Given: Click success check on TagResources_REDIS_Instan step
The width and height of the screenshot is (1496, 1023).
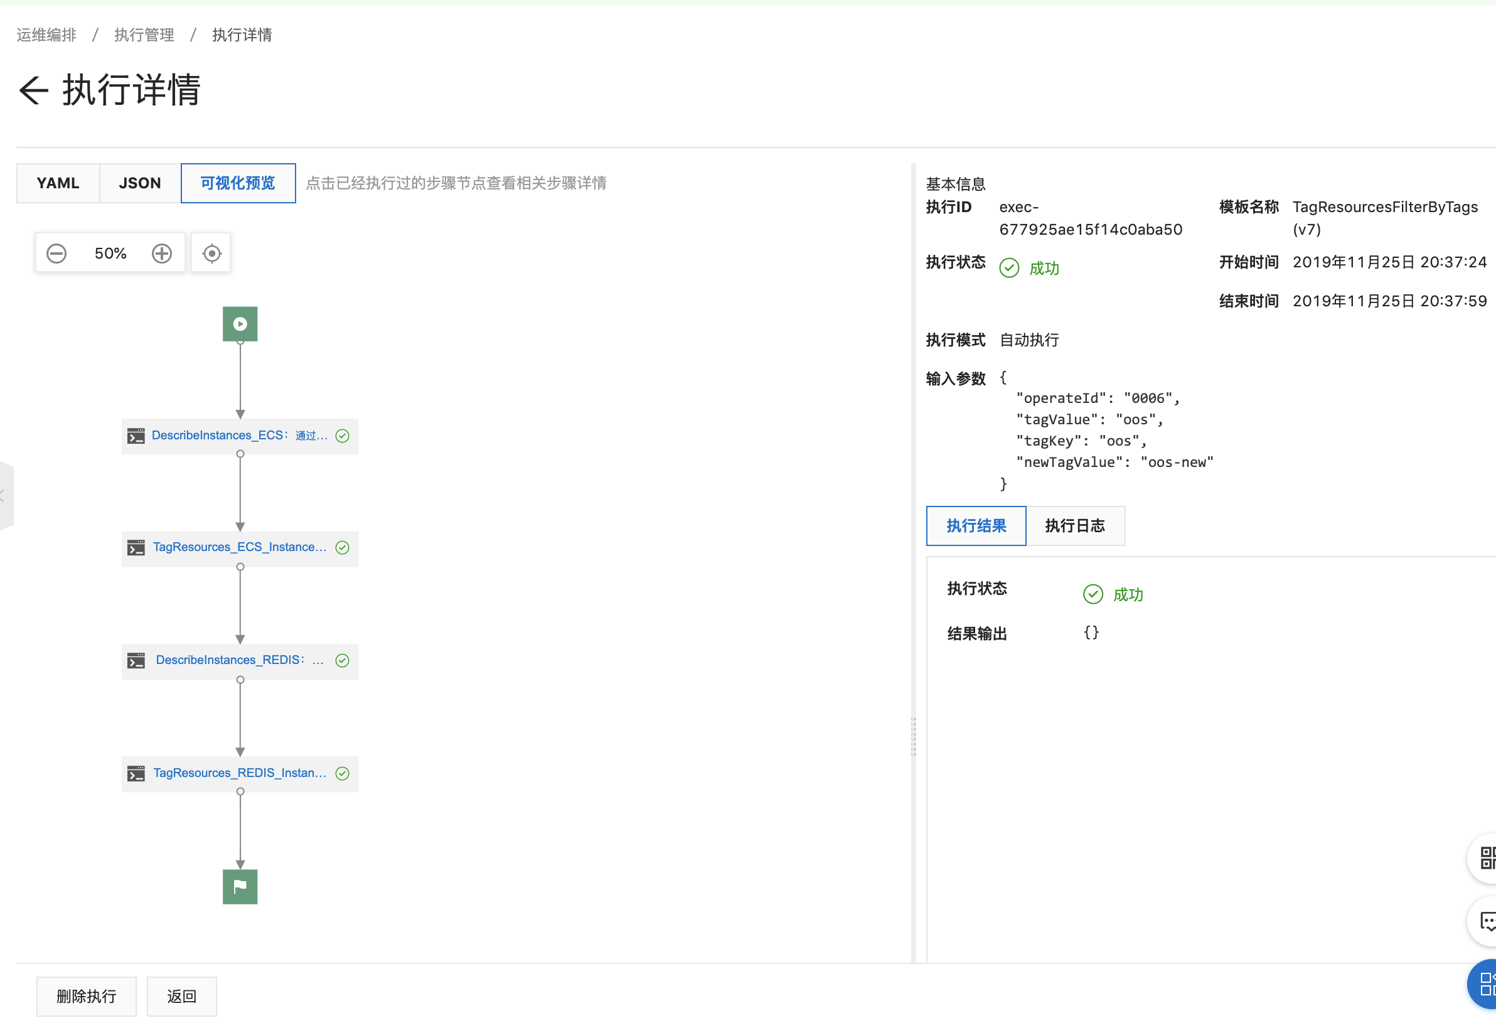Looking at the screenshot, I should click(343, 773).
